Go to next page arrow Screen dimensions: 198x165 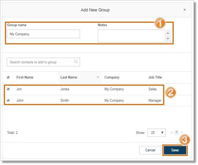tap(182, 132)
